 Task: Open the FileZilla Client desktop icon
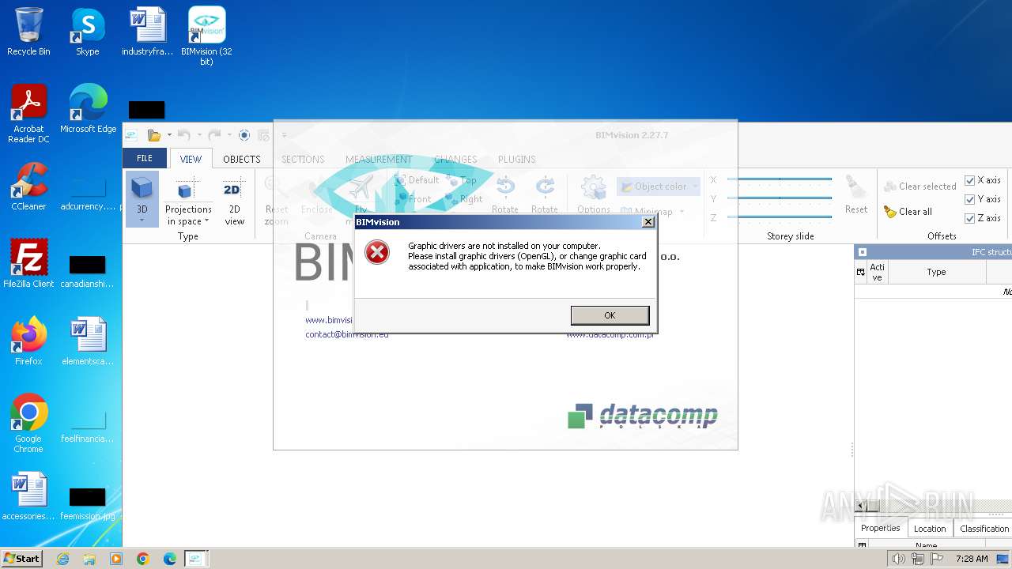point(28,263)
